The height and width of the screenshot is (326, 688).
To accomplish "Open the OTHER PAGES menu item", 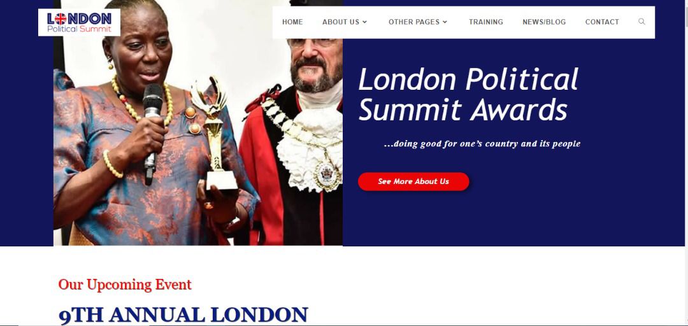I will click(x=414, y=22).
